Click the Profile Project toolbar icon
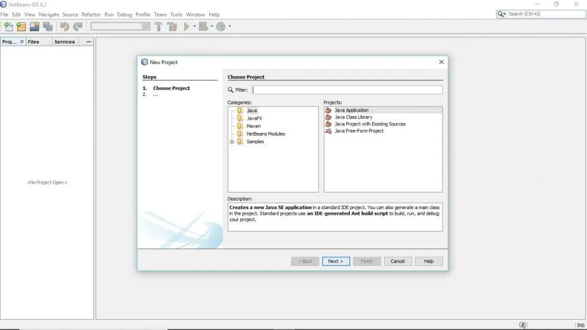This screenshot has width=587, height=330. click(x=221, y=26)
